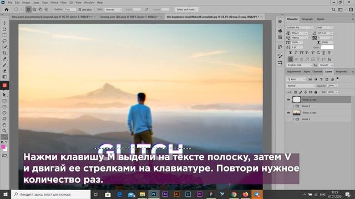Viewport: 355px width, 199px height.
Task: Click the Select and Mask button
Action: pyautogui.click(x=186, y=9)
